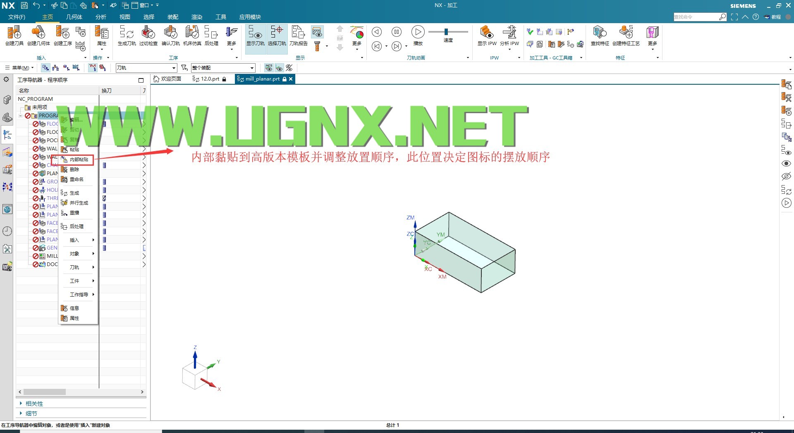Image resolution: width=794 pixels, height=433 pixels.
Task: Toggle the hide-all crossed eye in selection bar
Action: tap(289, 68)
